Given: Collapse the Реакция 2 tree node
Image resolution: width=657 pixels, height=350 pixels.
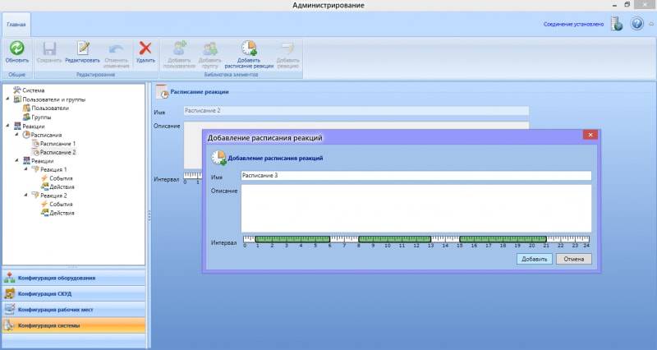Looking at the screenshot, I should [x=25, y=196].
